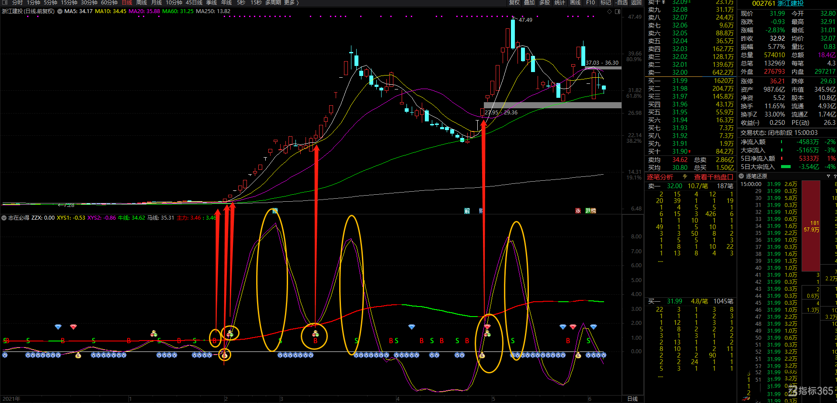The height and width of the screenshot is (403, 837).
Task: Click the 主力: 3.46 indicator label
Action: click(x=189, y=217)
